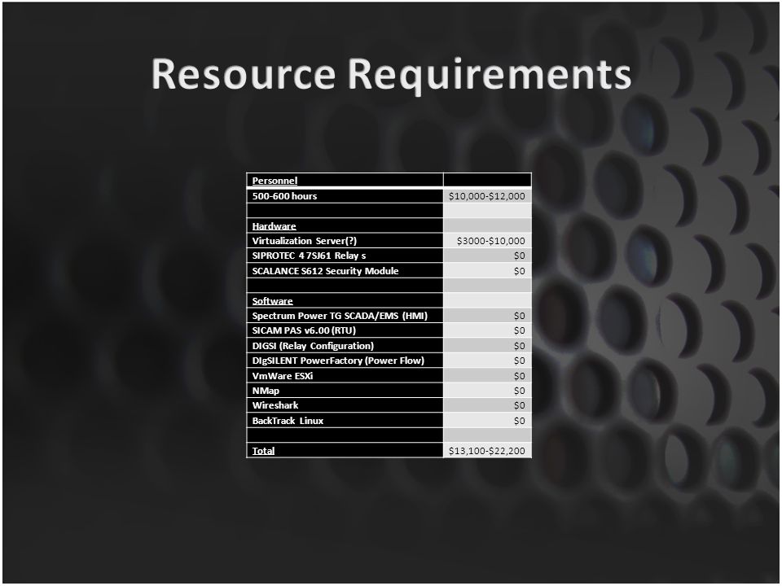Click the Resource Requirements slide title
Screen dimensions: 782x586
392,74
